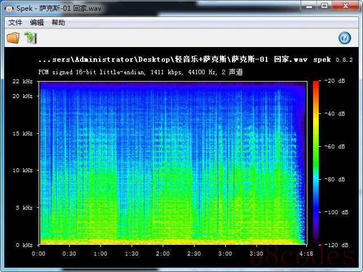Screen dimensions: 363x272
Task: Open the 帮助 menu
Action: point(58,23)
